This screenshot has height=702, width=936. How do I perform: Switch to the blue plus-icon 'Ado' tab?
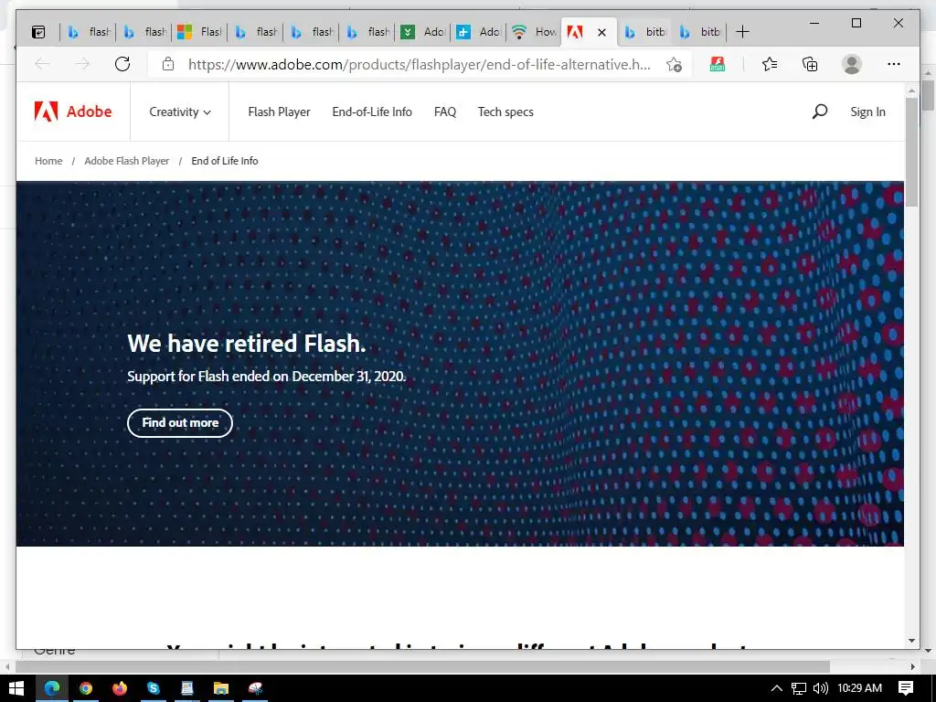click(479, 32)
